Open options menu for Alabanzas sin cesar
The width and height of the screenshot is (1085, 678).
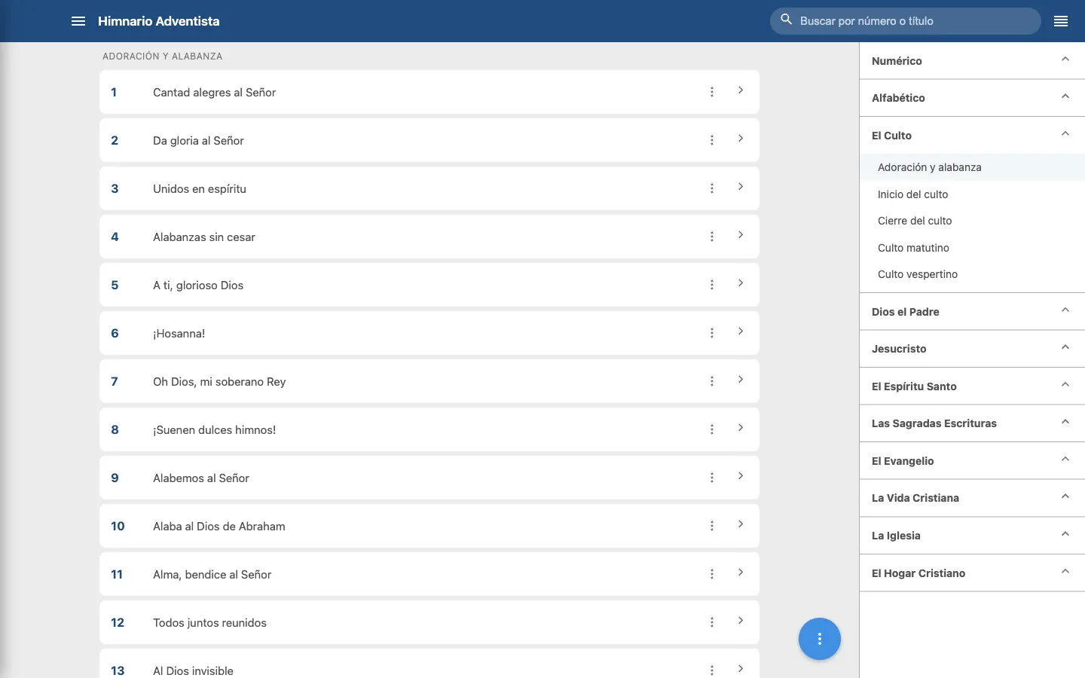coord(712,237)
